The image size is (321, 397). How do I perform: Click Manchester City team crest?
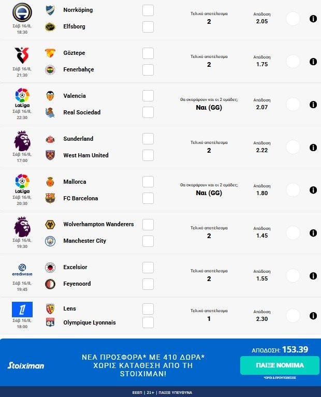click(x=50, y=241)
